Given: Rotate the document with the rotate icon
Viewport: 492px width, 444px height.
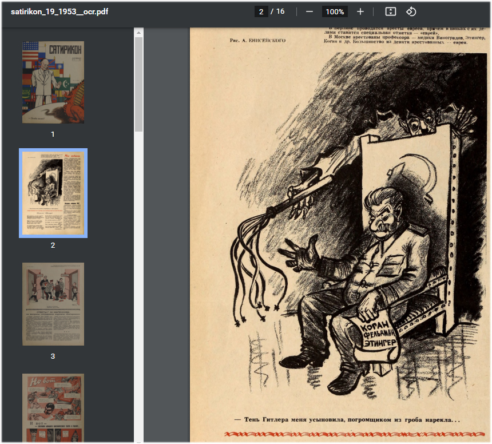Looking at the screenshot, I should [411, 11].
